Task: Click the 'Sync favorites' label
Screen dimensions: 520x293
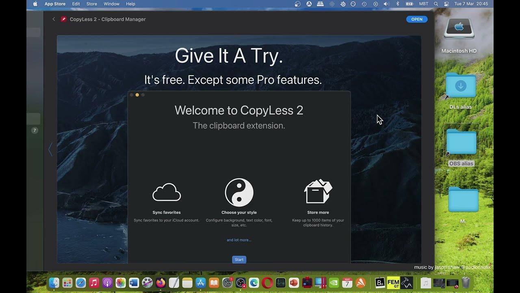Action: [167, 212]
